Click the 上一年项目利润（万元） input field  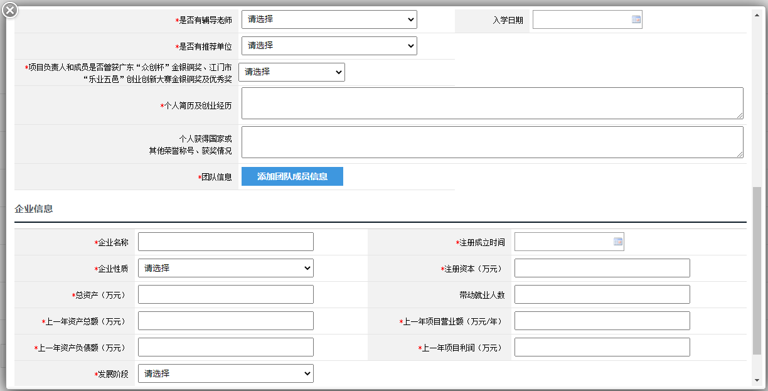coord(602,347)
